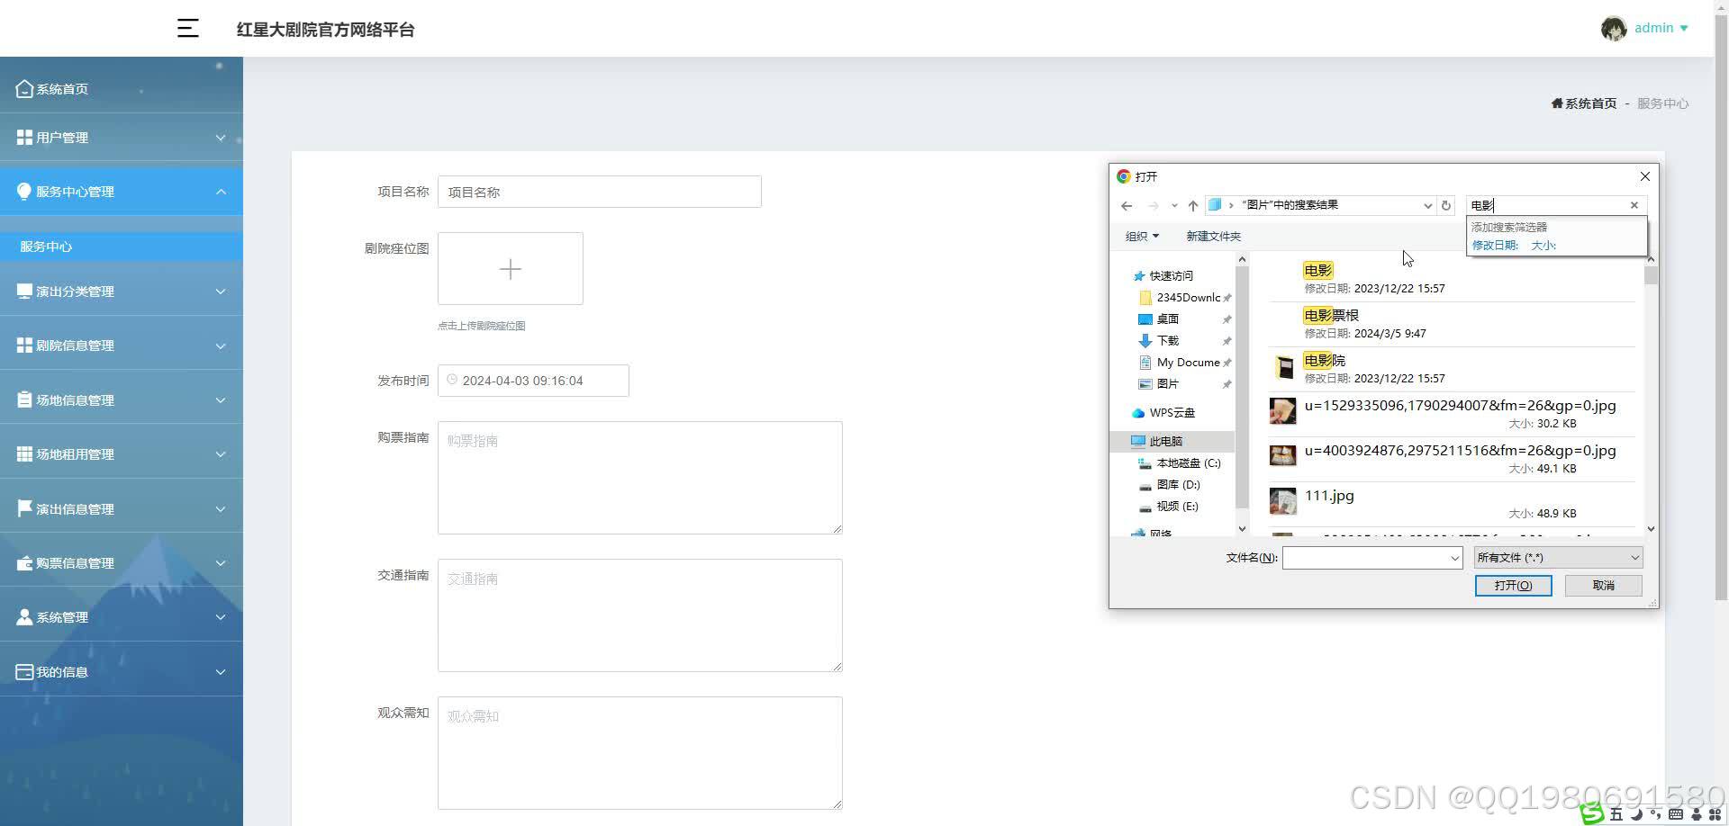
Task: Expand 演出分类管理 sidebar menu
Action: tap(122, 291)
